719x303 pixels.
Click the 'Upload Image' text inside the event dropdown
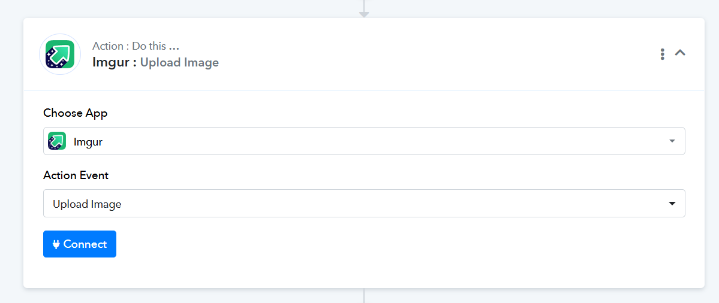coord(87,204)
